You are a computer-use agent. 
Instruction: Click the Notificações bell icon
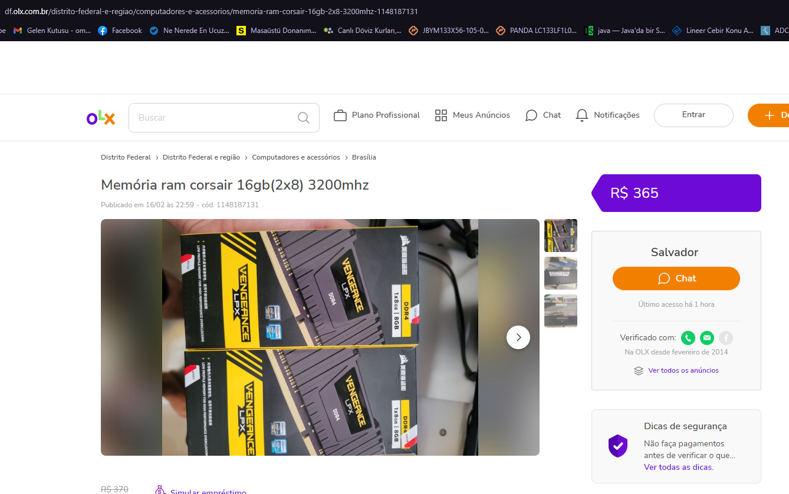coord(582,115)
